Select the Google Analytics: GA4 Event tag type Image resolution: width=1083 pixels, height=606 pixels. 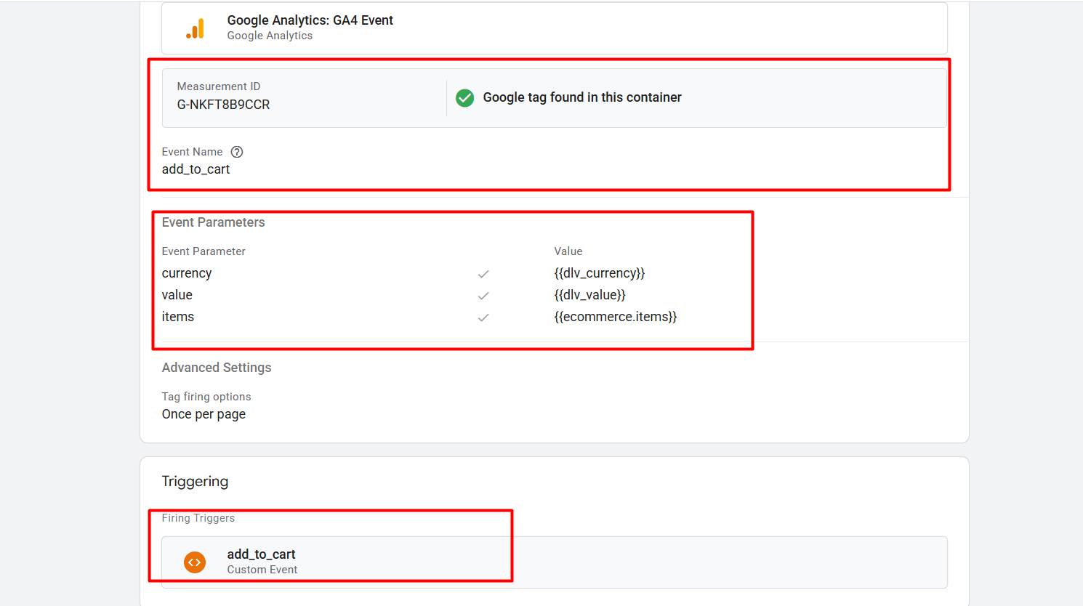click(x=310, y=20)
